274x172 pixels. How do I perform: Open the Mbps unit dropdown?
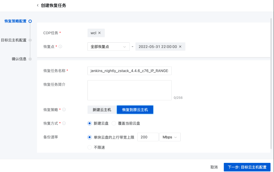(170, 137)
